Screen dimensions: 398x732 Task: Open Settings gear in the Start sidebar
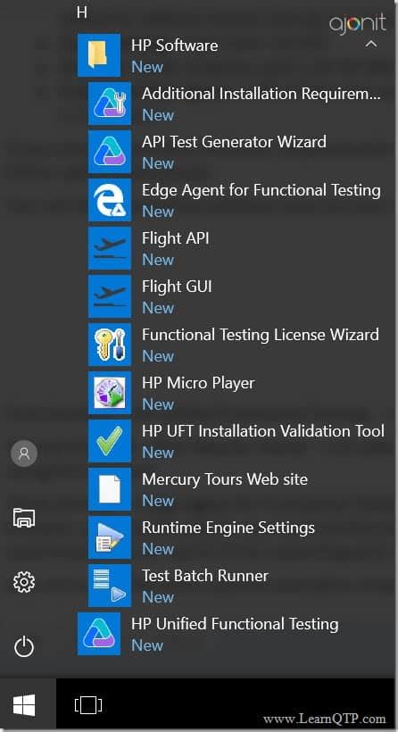24,582
